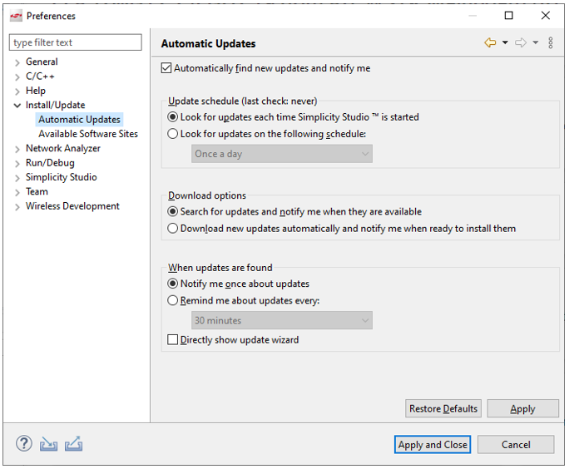Select Automatic Updates in the tree
Image resolution: width=569 pixels, height=469 pixels.
click(80, 120)
